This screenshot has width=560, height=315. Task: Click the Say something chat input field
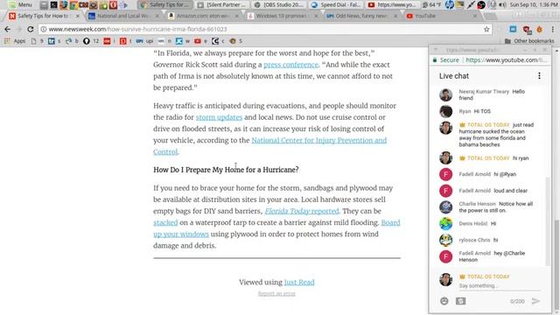click(x=500, y=286)
